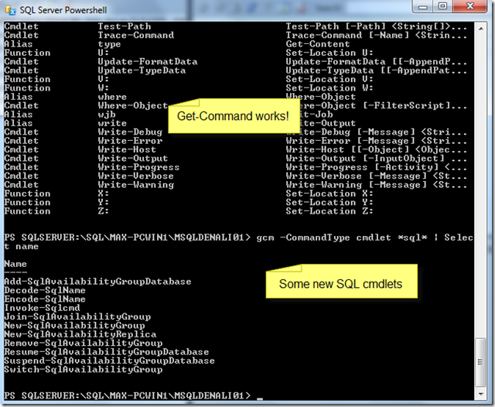Click the Test-Path cmdlet name in the list

tap(125, 26)
